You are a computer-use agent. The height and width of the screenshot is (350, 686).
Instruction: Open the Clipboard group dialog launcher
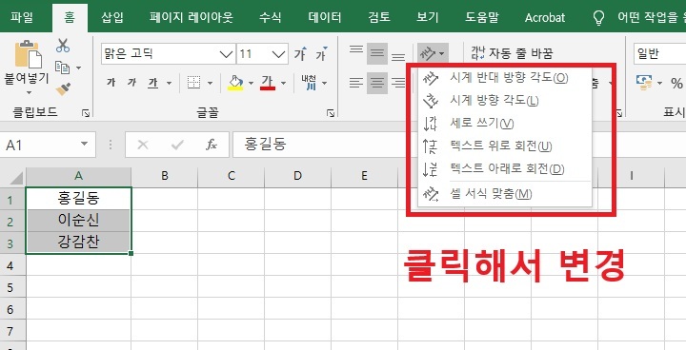click(86, 113)
